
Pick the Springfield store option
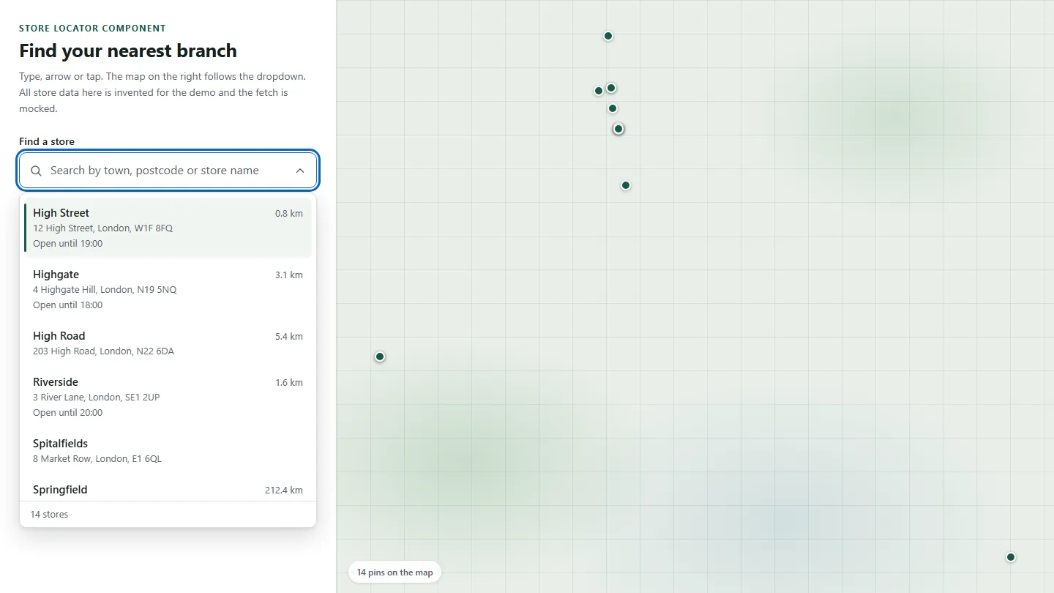pos(168,489)
